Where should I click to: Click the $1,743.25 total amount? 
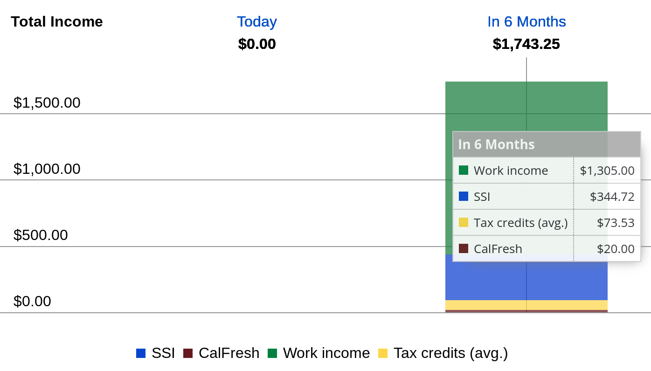526,44
